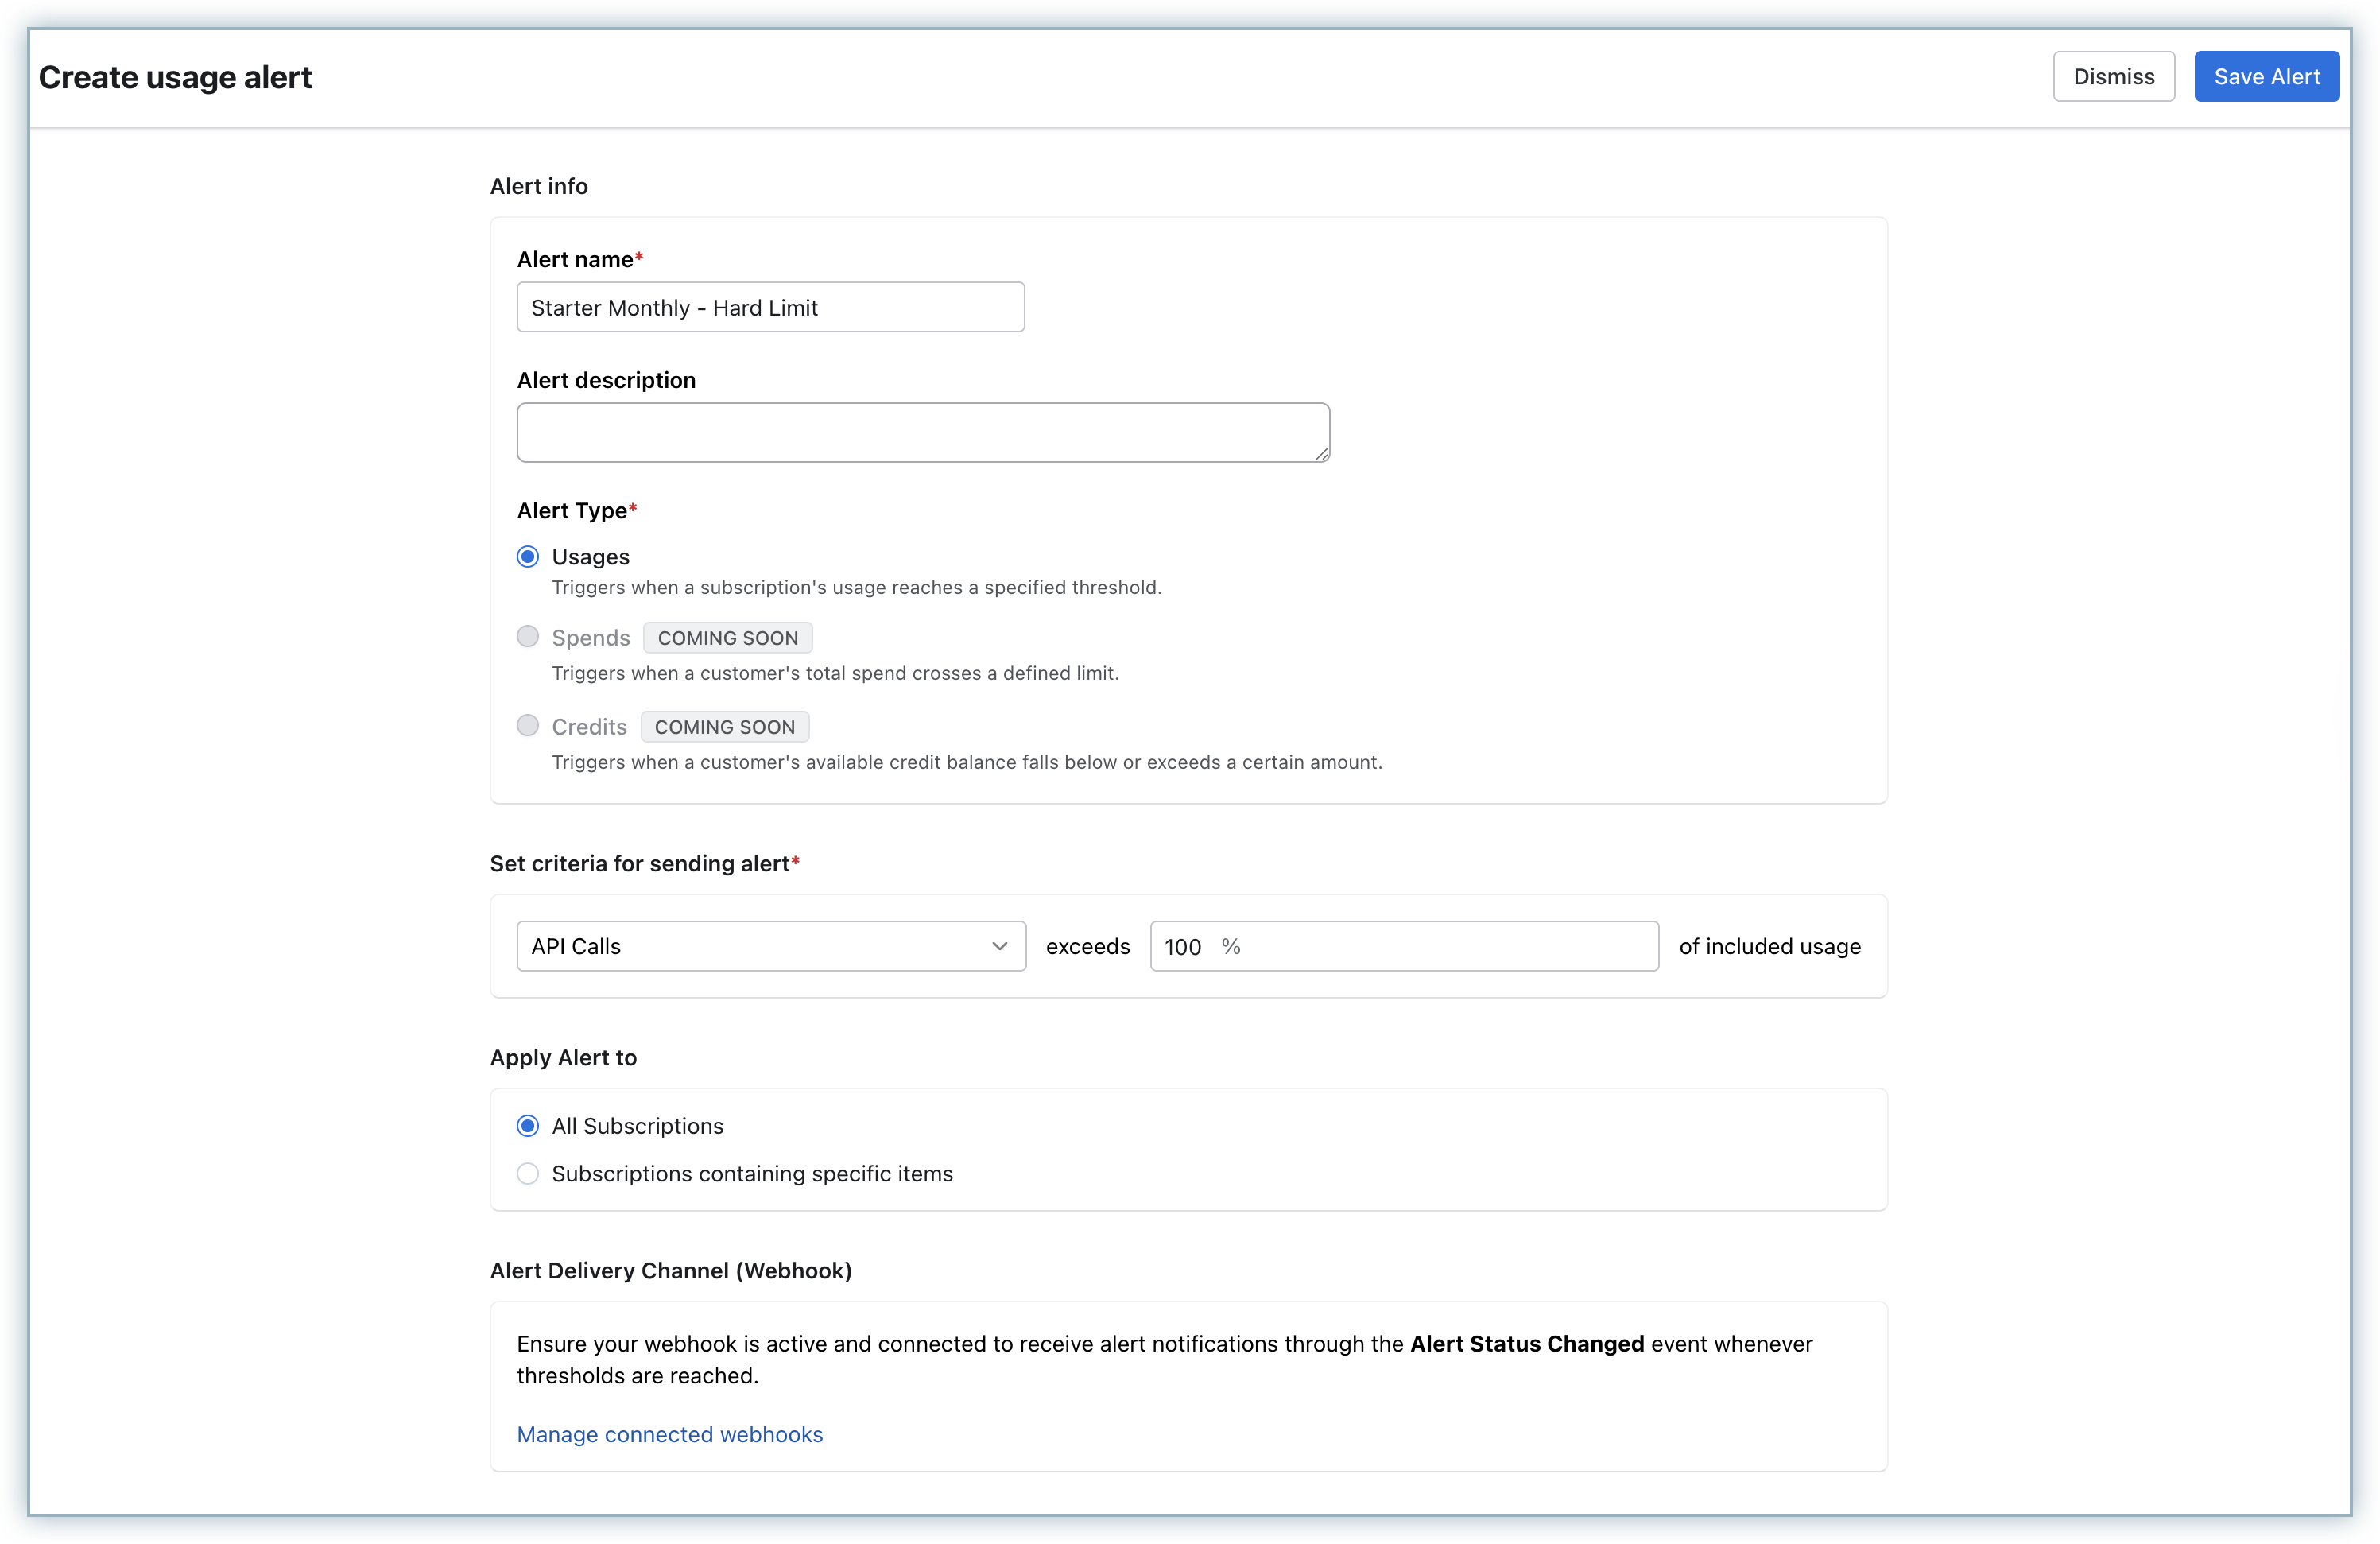Select the Spends alert type radio
Image resolution: width=2380 pixels, height=1544 pixels.
pos(528,637)
